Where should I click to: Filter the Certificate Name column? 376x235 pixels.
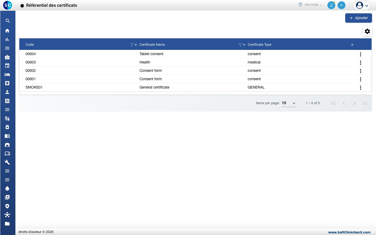point(240,45)
